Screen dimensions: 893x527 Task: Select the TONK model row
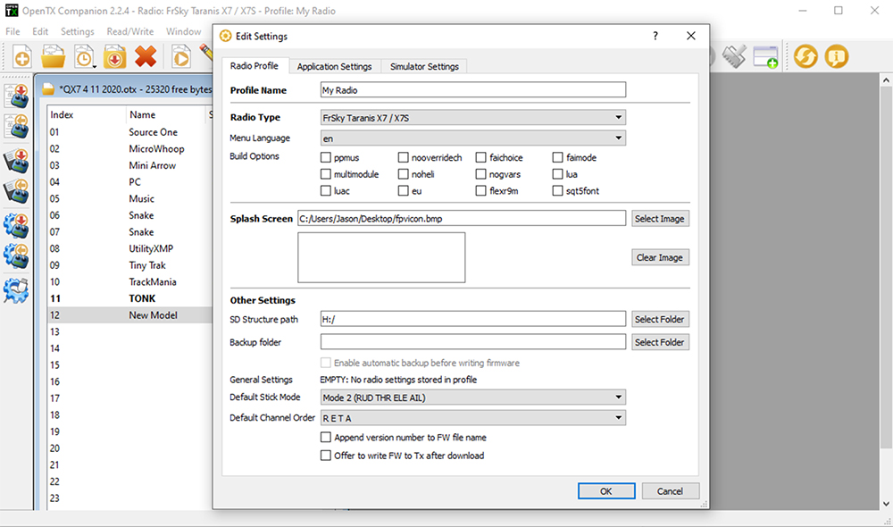[129, 298]
